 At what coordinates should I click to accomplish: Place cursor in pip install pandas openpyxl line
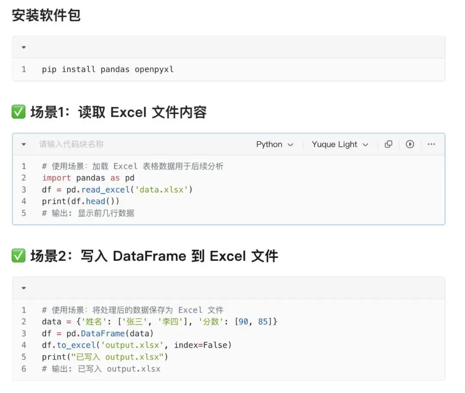click(108, 69)
